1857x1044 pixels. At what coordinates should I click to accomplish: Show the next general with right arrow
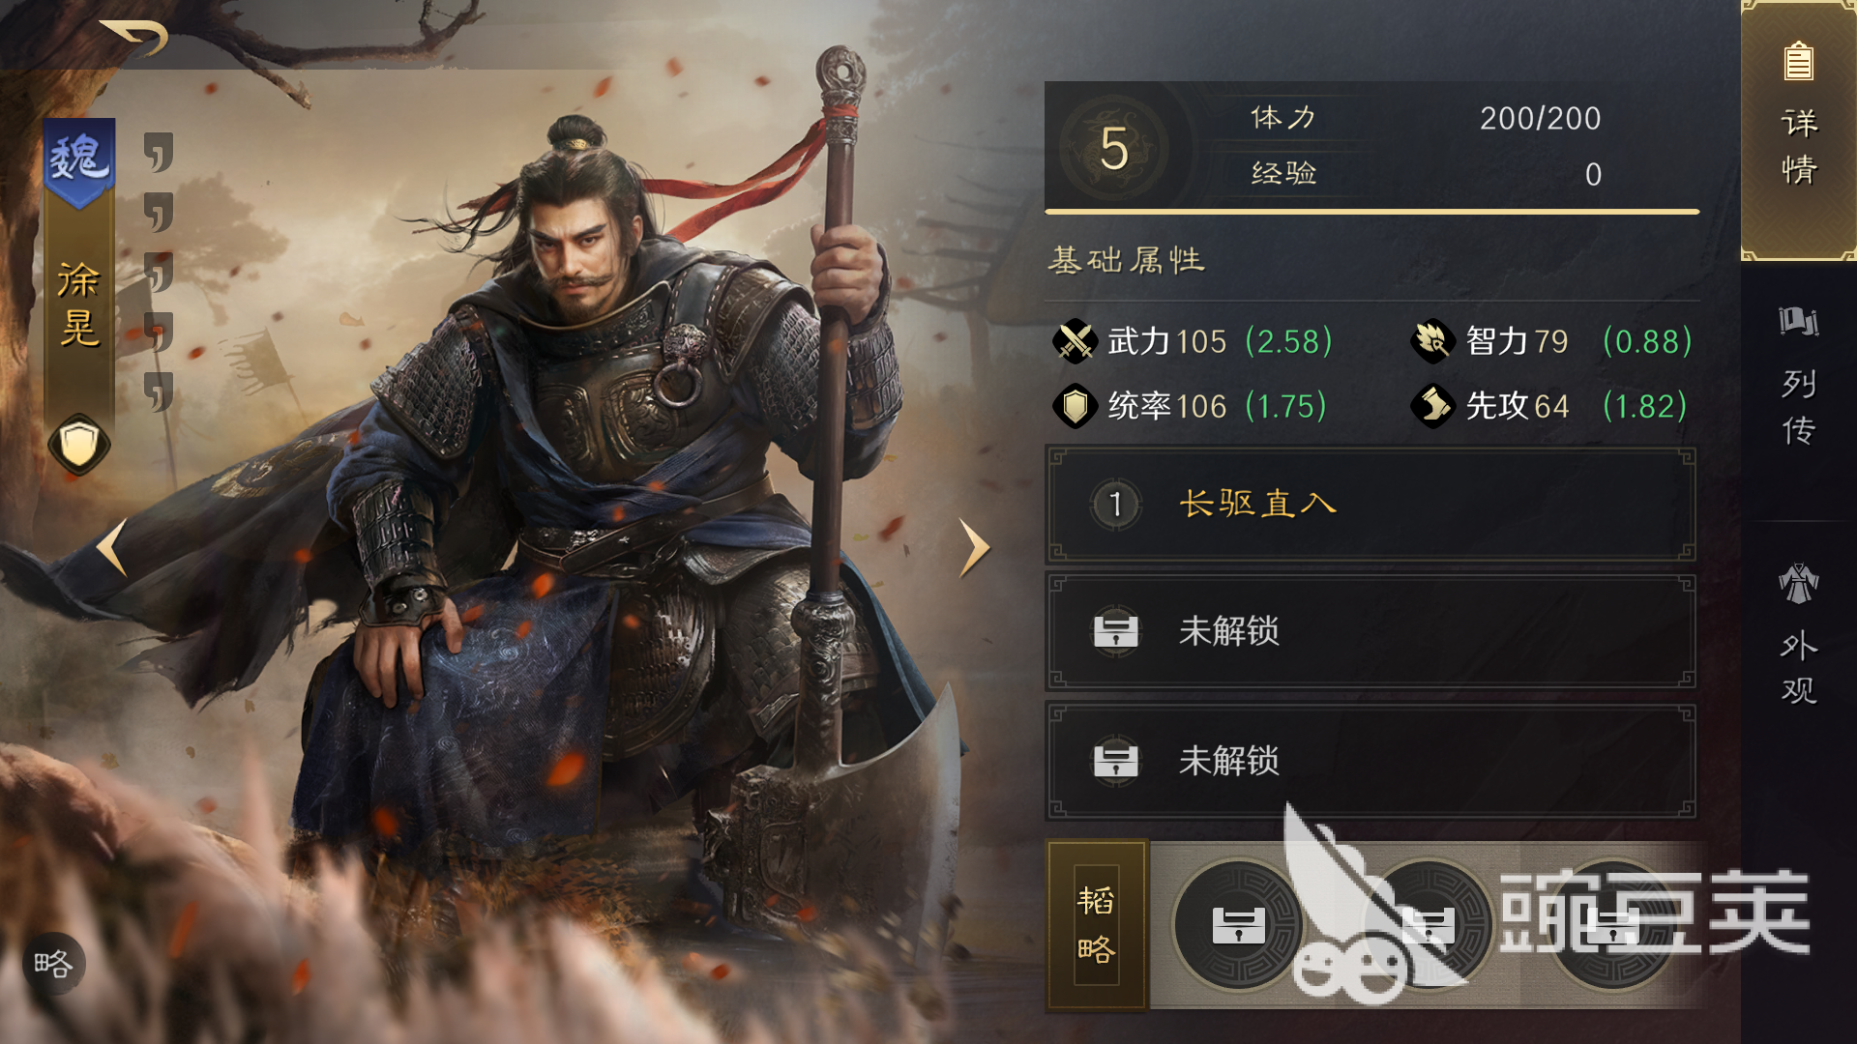[x=974, y=547]
